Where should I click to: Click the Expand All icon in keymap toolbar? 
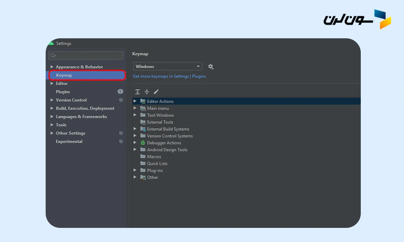click(137, 92)
